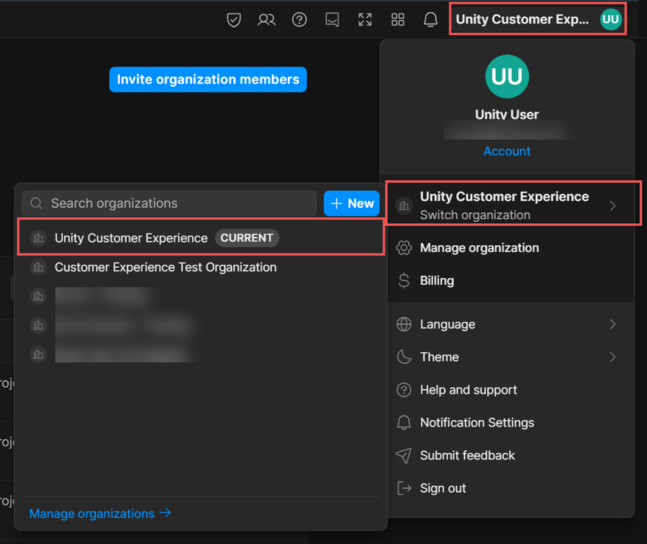Click the large UU profile avatar

pyautogui.click(x=507, y=77)
